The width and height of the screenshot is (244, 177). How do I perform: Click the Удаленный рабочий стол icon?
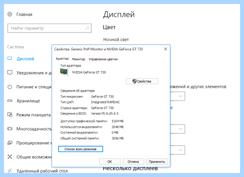[x=10, y=170]
